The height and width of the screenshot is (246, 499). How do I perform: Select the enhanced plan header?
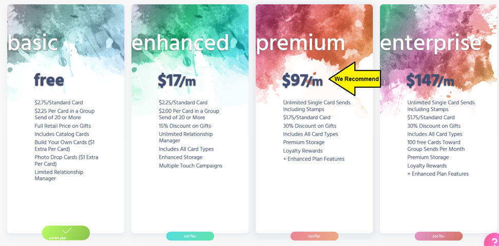(x=180, y=43)
